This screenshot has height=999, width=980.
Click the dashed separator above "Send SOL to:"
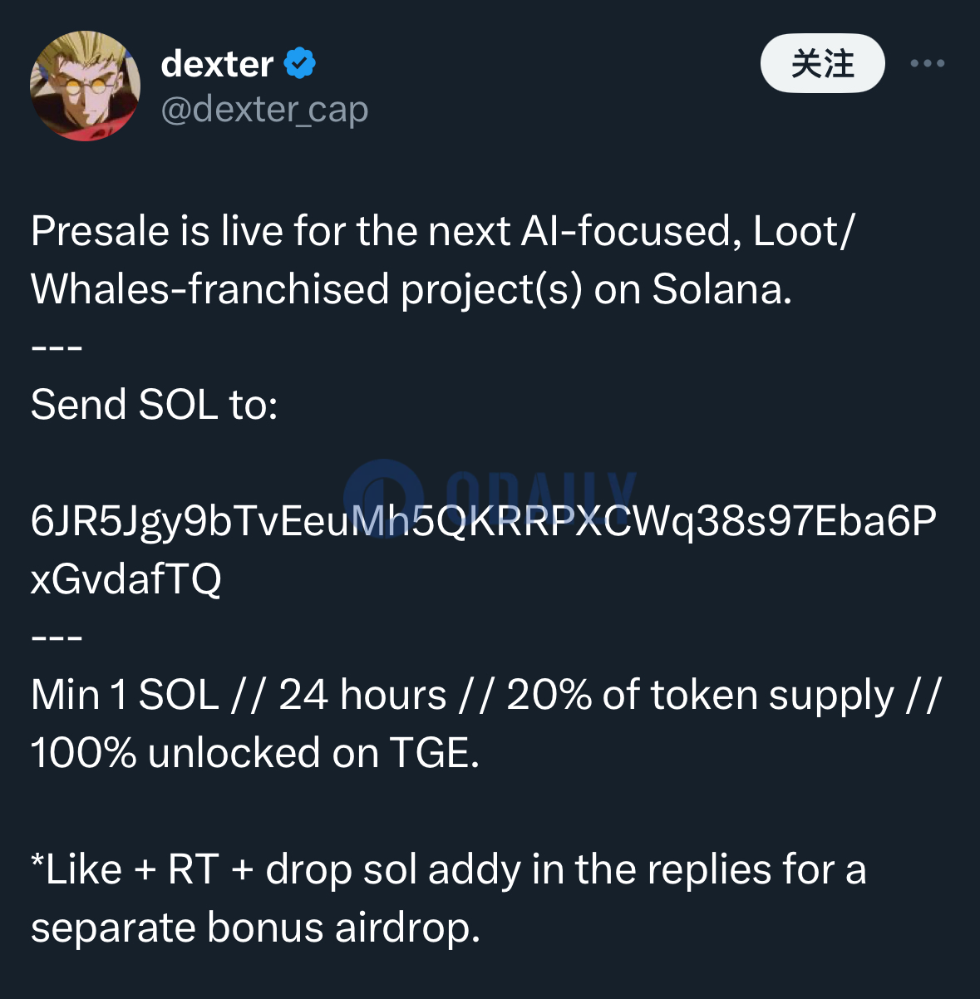click(x=57, y=347)
